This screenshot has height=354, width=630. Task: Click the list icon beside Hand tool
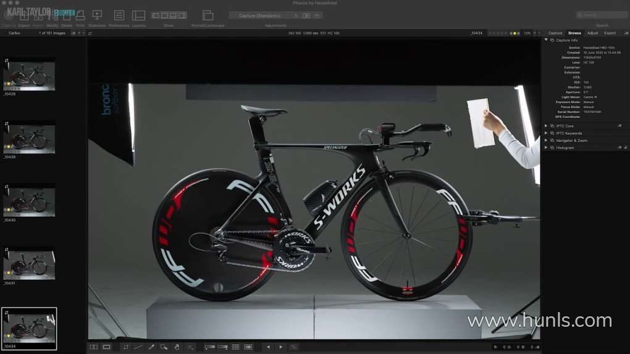[x=190, y=347]
